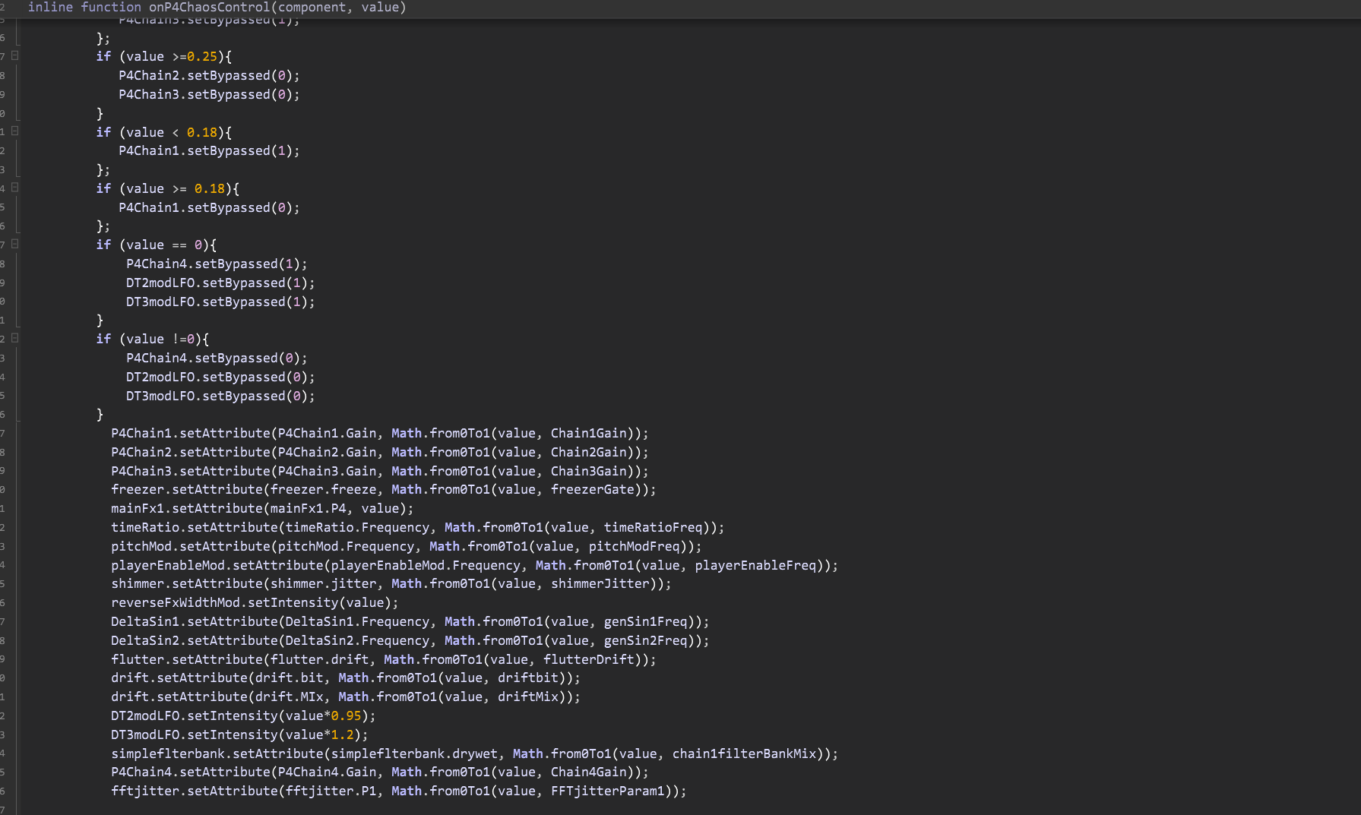Collapse the 'if (value >= 0.18)' code block
This screenshot has height=815, width=1361.
[14, 187]
